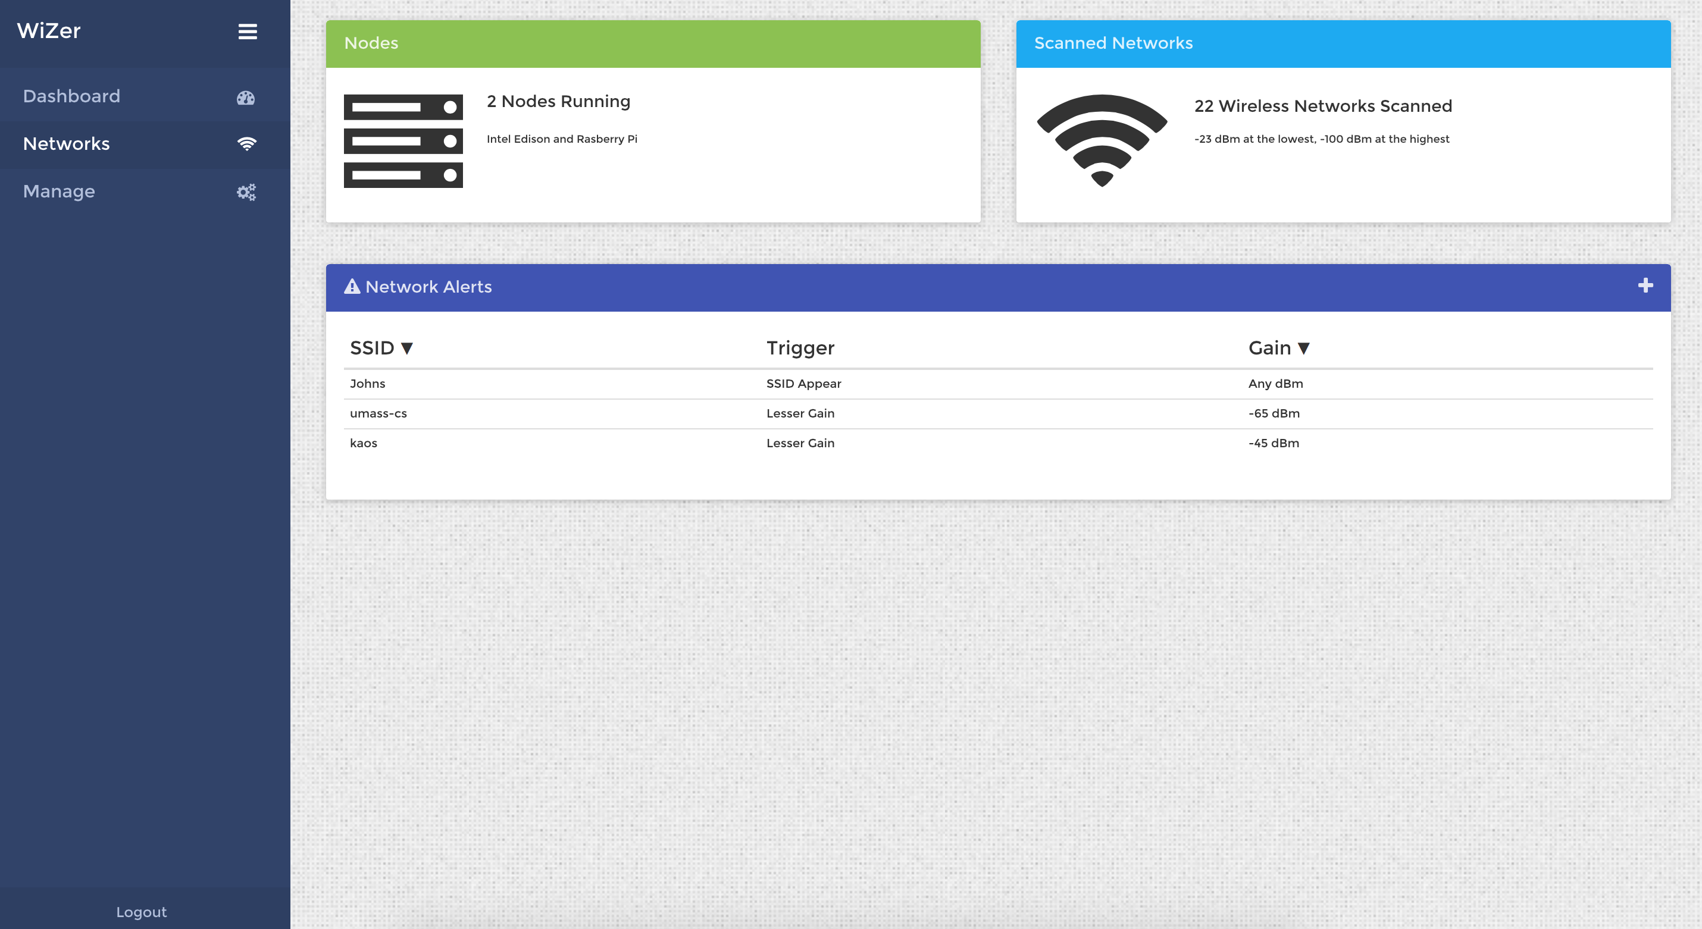
Task: Toggle the hamburger menu icon
Action: [x=248, y=32]
